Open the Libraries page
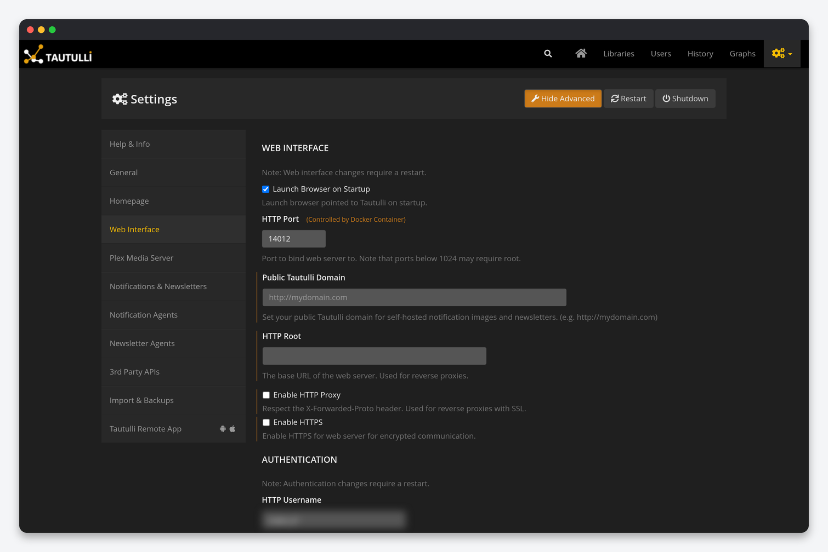Viewport: 828px width, 552px height. (619, 54)
